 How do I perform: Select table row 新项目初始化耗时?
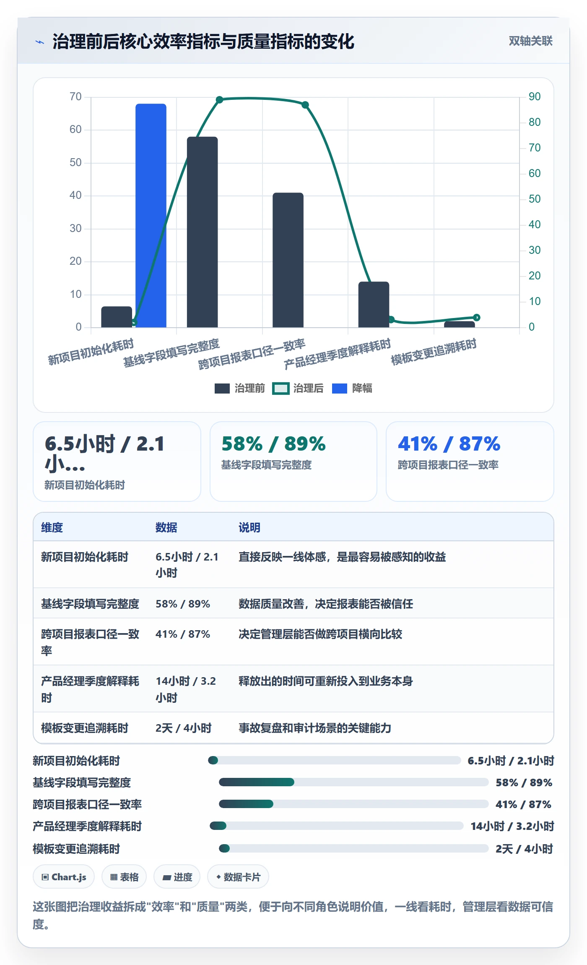pos(293,564)
